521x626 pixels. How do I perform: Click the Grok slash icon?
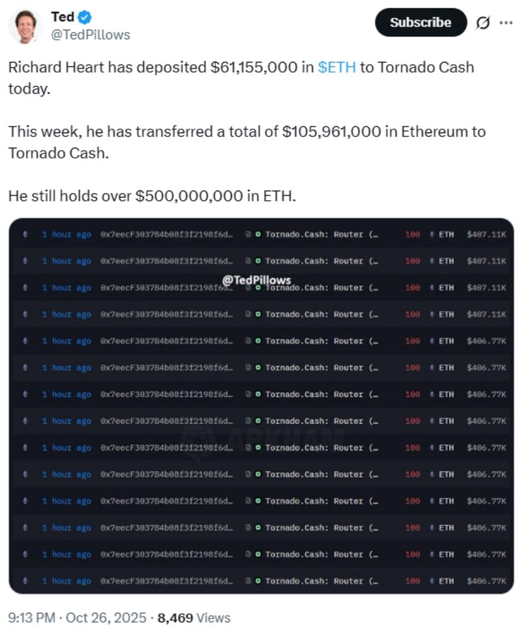tap(483, 23)
